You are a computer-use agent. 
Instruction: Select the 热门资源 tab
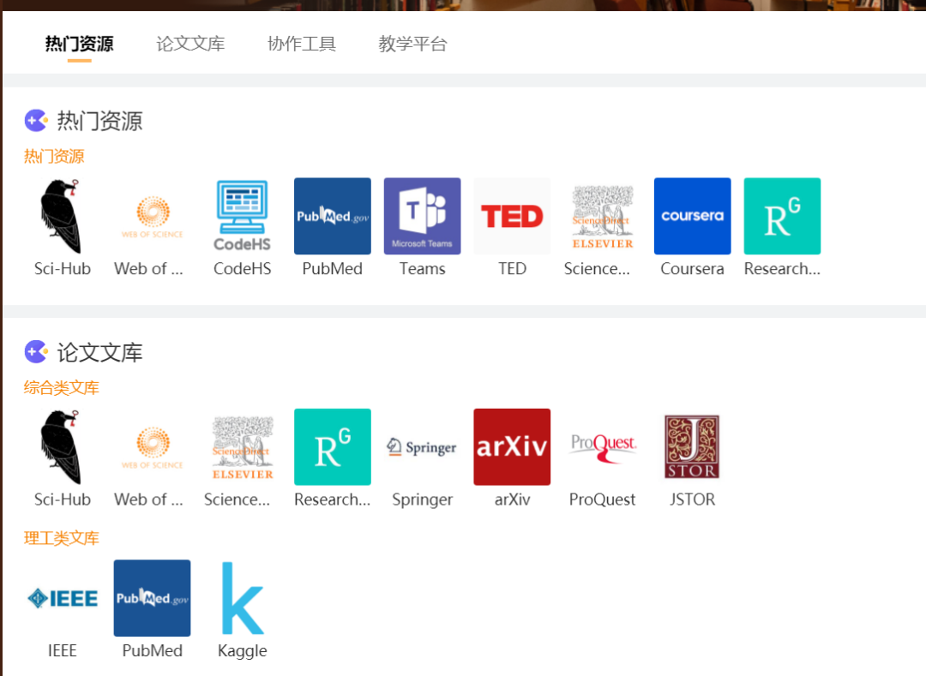tap(79, 44)
